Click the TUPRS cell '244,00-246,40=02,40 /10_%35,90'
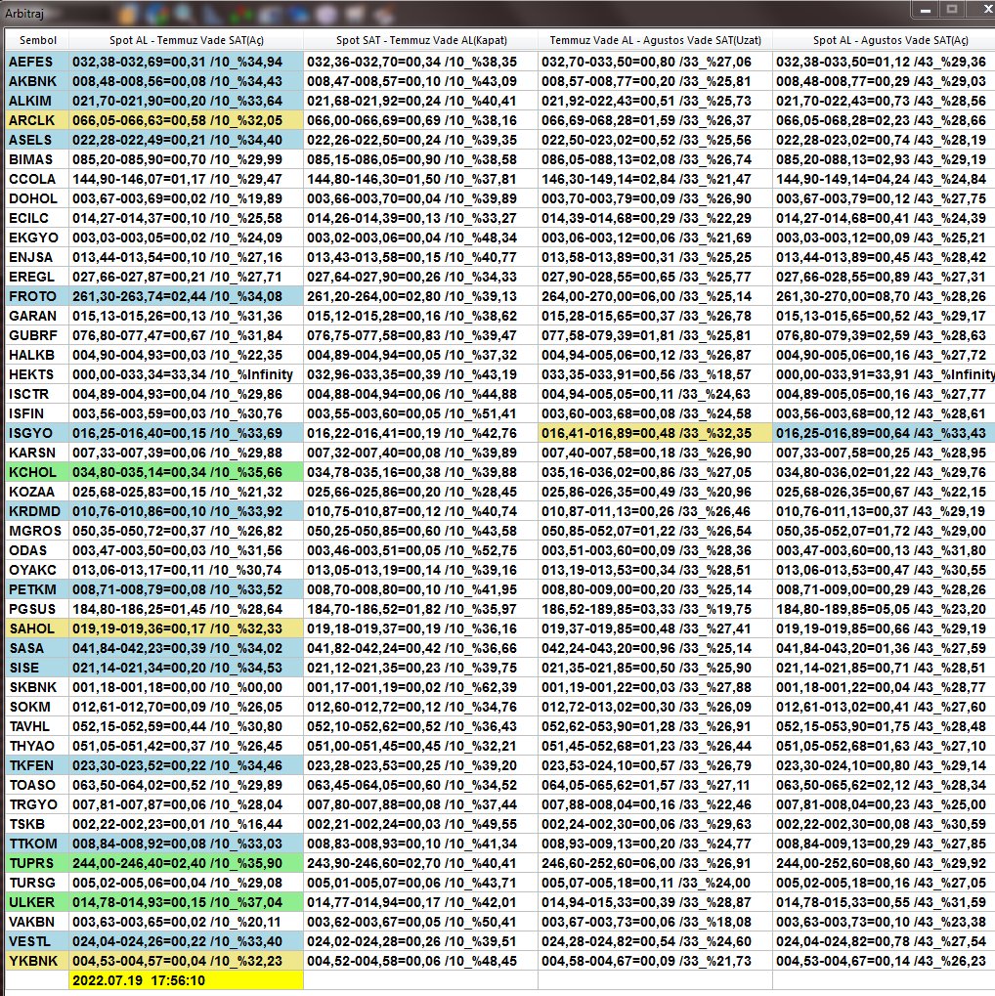The image size is (995, 996). (x=186, y=863)
